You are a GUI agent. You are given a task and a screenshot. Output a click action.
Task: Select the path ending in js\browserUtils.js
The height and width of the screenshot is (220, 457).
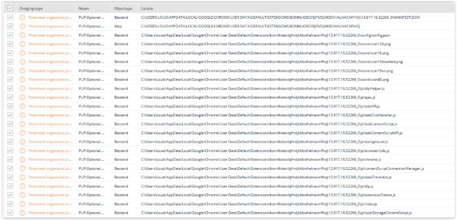point(265,151)
